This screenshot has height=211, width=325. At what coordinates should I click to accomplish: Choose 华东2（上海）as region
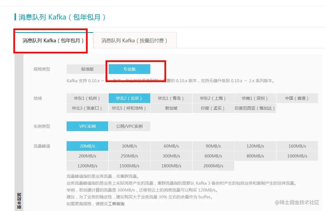[213, 98]
